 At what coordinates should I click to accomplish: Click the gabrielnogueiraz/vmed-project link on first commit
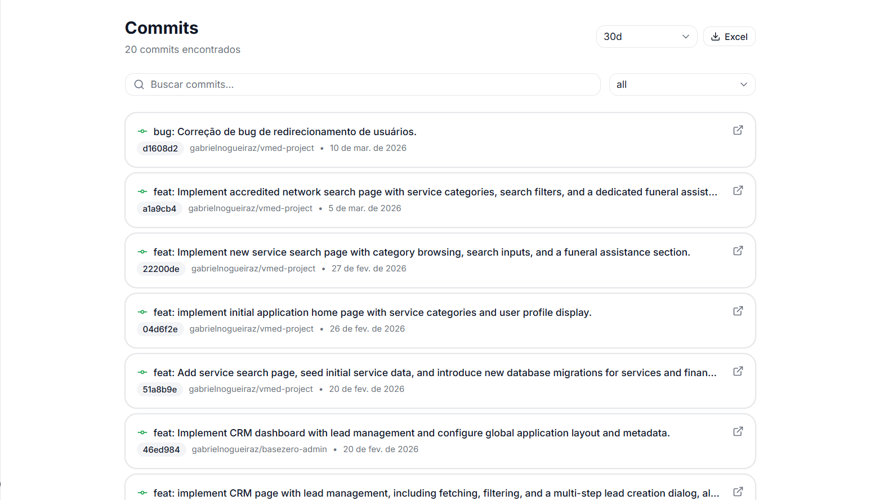click(x=252, y=148)
